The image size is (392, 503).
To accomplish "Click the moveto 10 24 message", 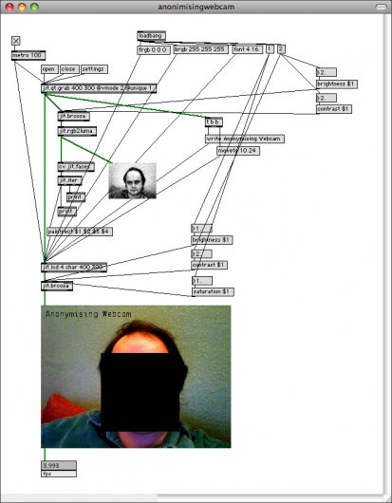I will point(238,151).
